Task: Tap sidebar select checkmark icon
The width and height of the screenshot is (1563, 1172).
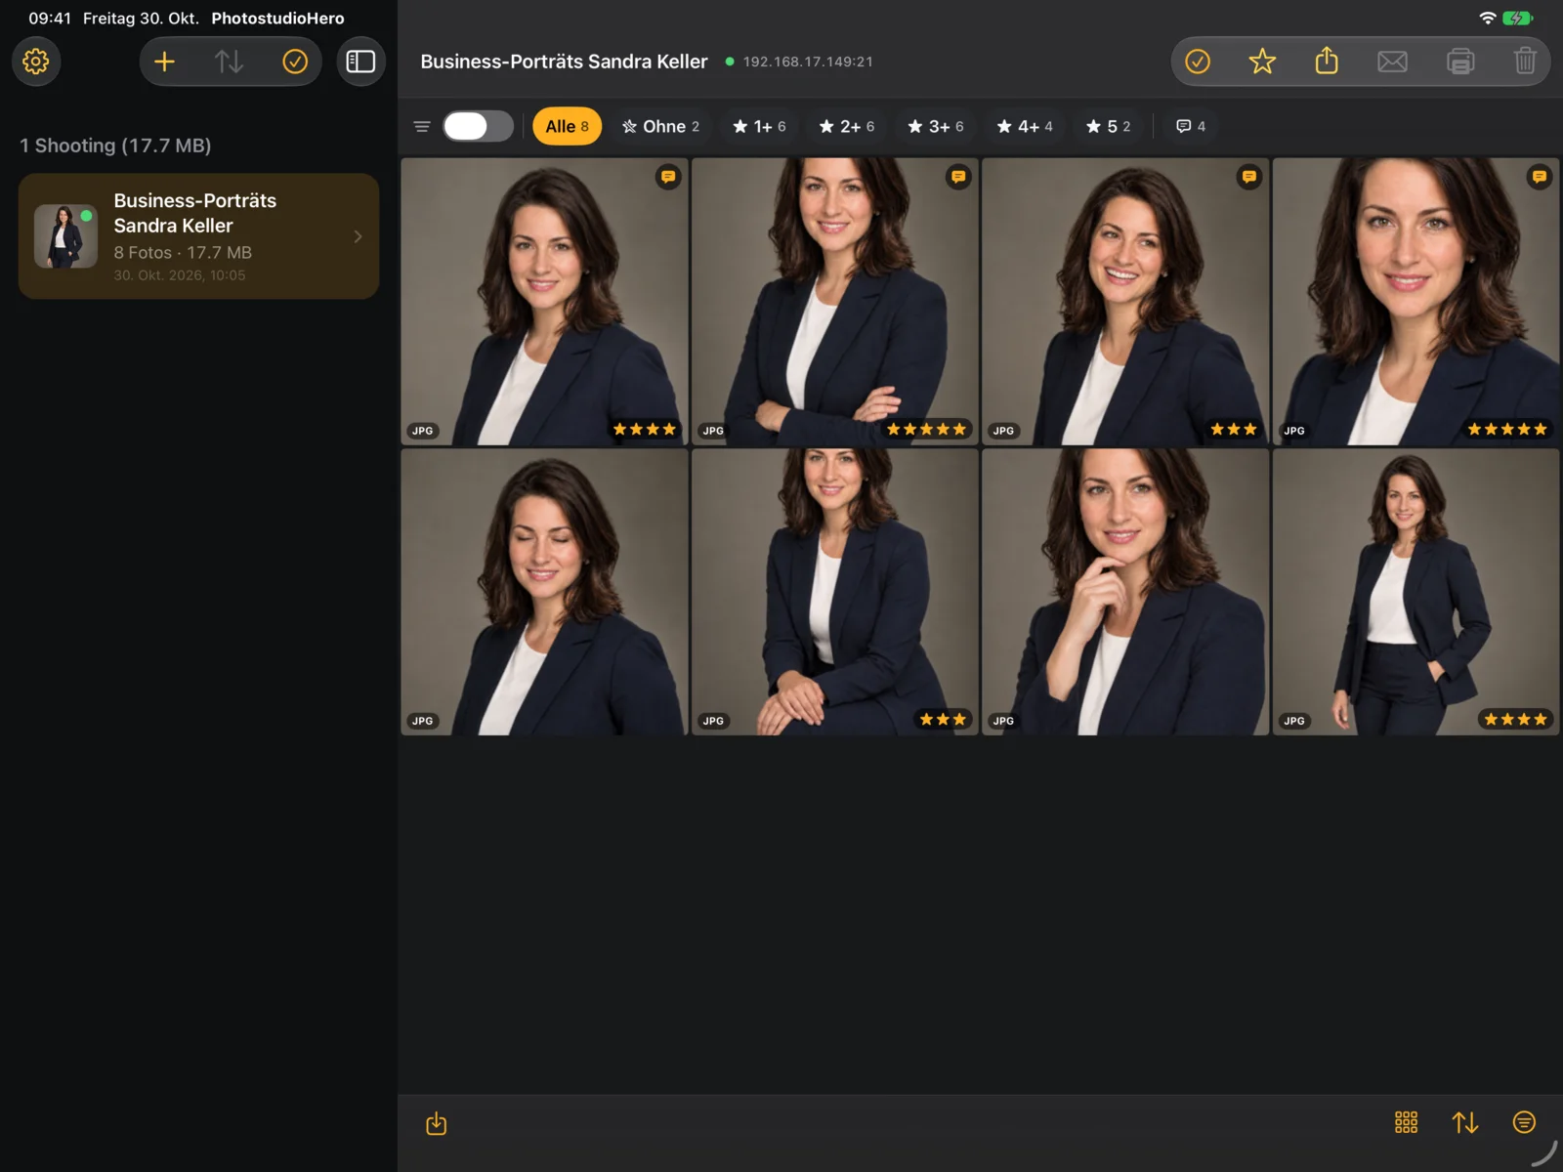Action: 295,62
